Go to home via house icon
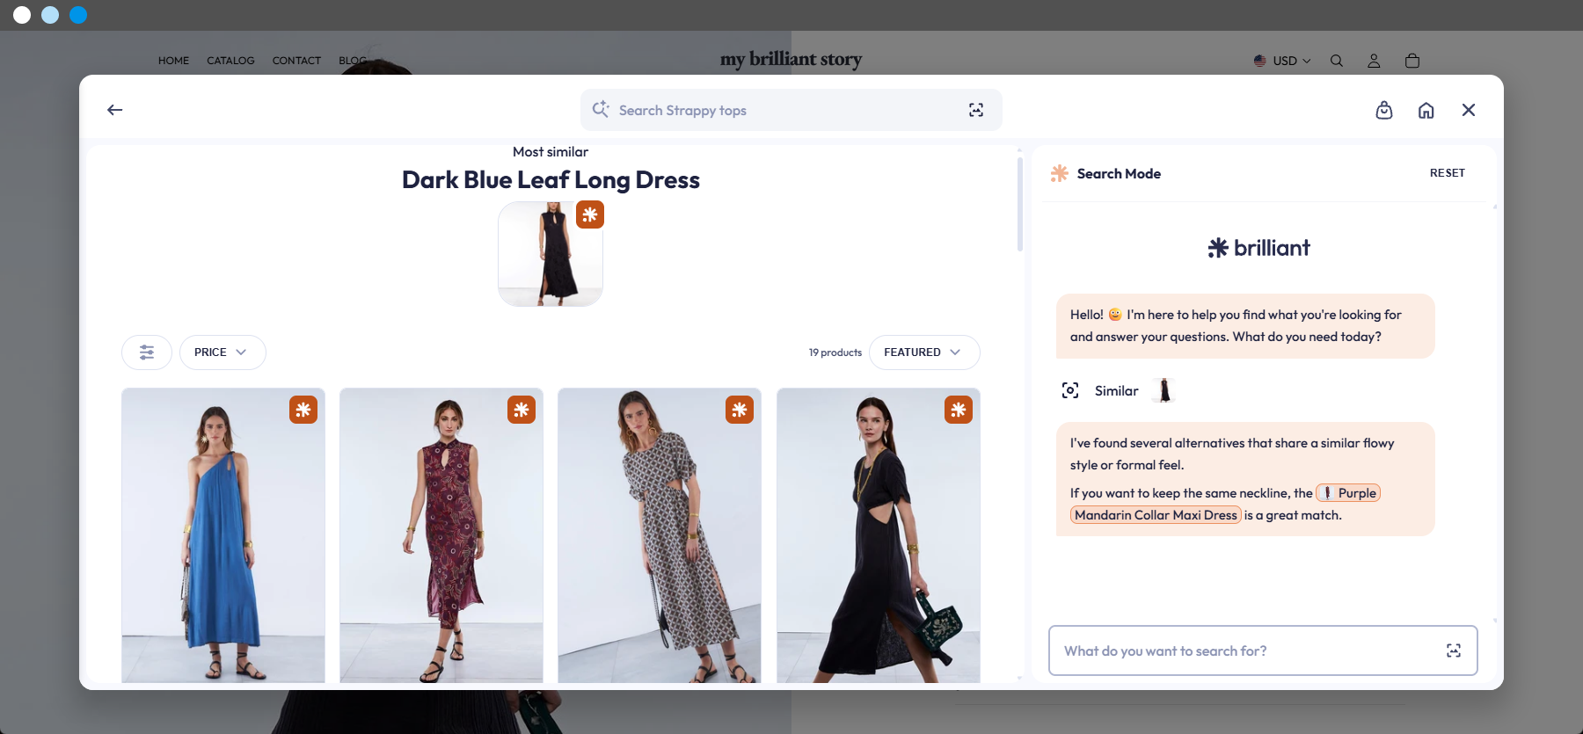Image resolution: width=1583 pixels, height=734 pixels. 1426,110
